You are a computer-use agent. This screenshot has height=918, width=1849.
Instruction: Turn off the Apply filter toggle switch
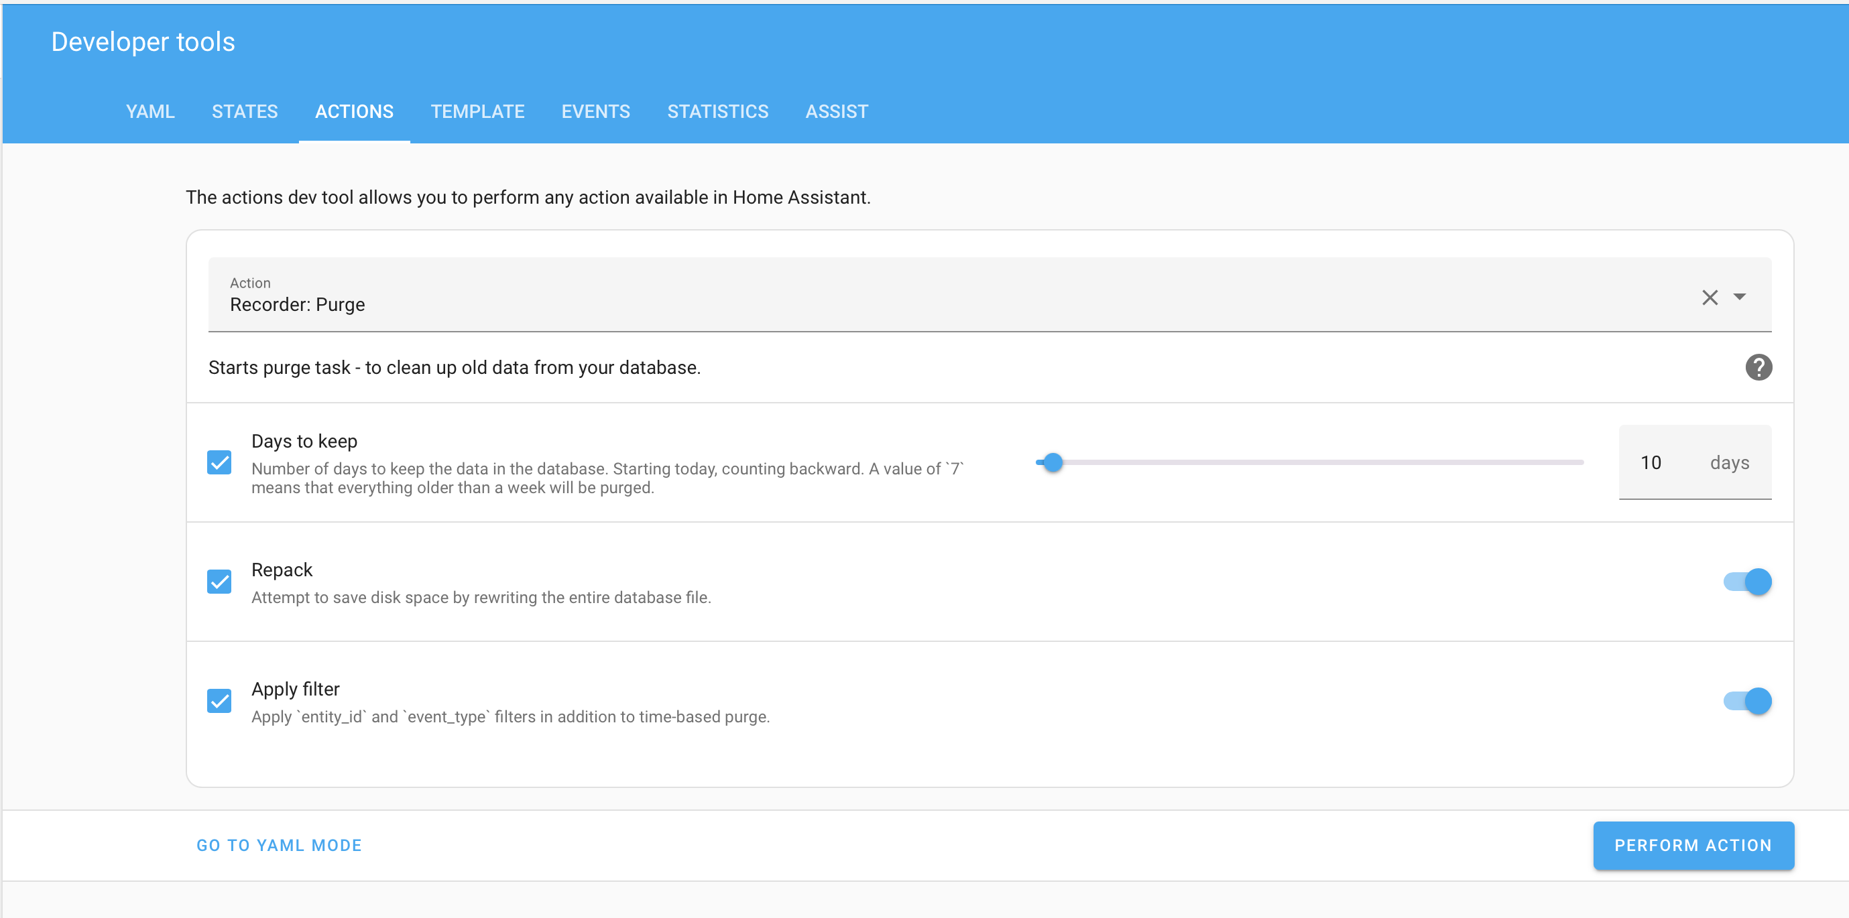tap(1747, 701)
